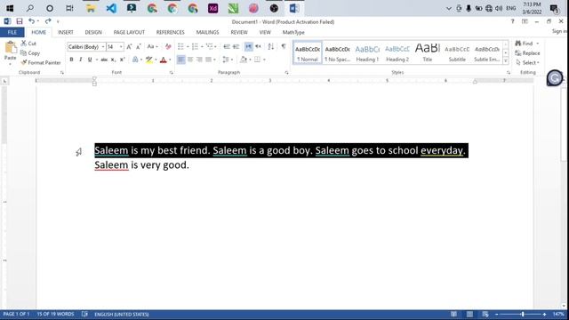The height and width of the screenshot is (320, 569).
Task: Toggle Subscript formatting
Action: [113, 60]
